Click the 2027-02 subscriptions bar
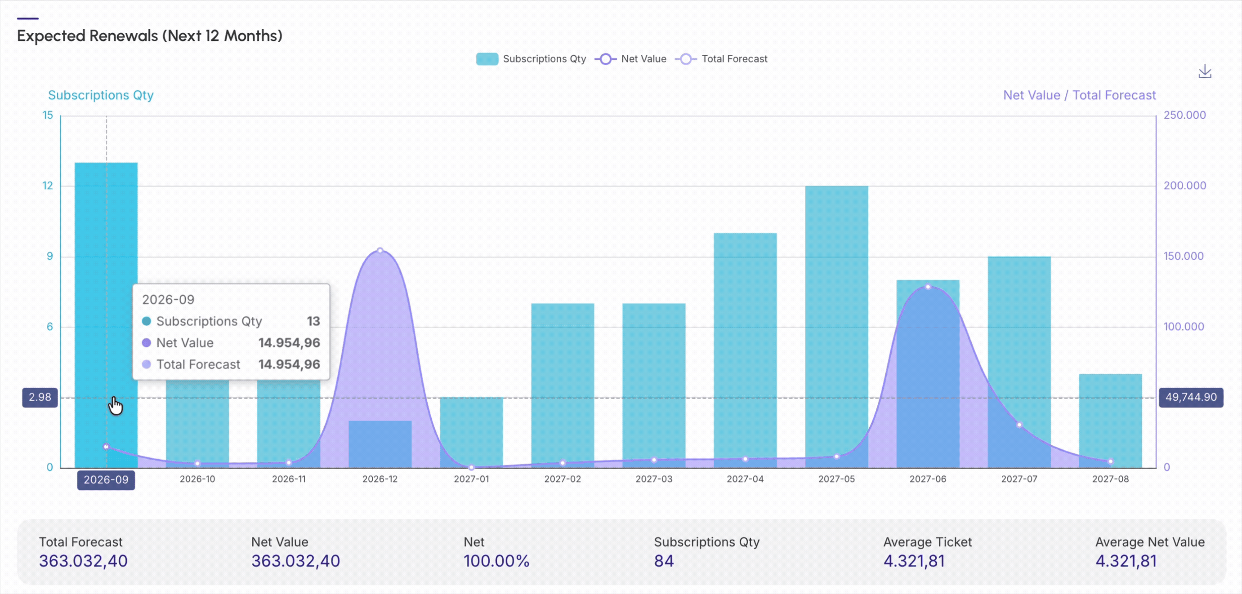1242x594 pixels. click(563, 386)
